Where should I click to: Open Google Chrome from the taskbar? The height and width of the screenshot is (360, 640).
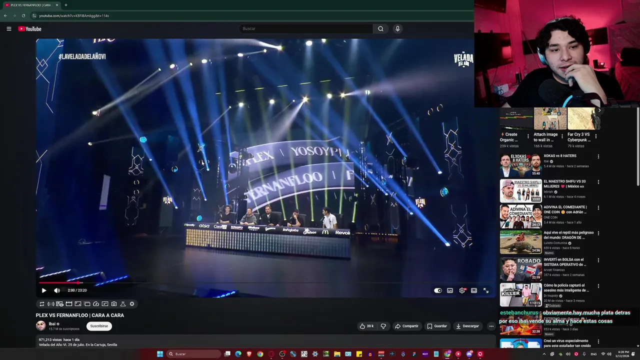click(260, 354)
